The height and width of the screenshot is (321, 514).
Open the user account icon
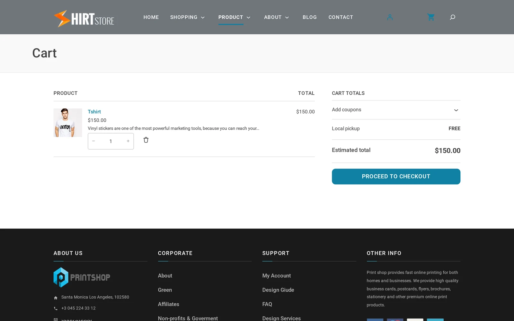point(390,17)
